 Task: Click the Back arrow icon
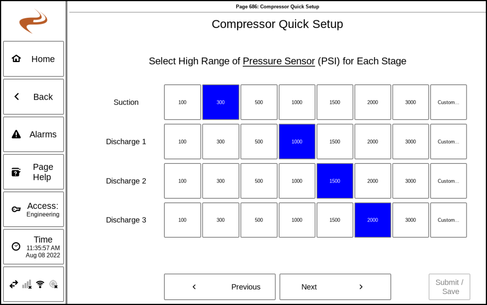(x=17, y=97)
